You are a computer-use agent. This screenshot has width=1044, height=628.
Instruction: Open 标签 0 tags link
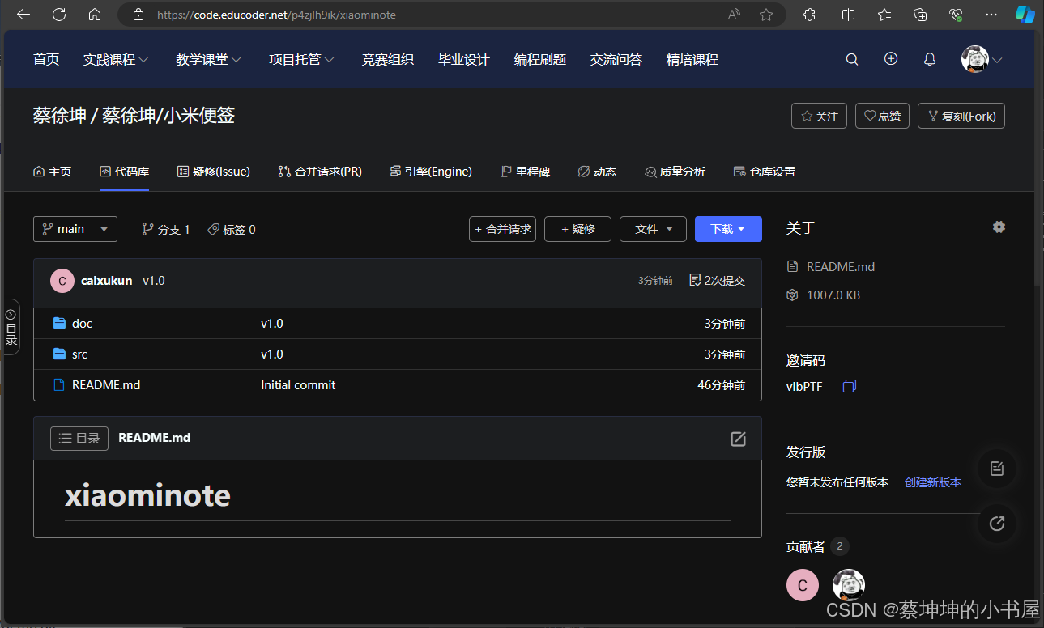pyautogui.click(x=232, y=230)
